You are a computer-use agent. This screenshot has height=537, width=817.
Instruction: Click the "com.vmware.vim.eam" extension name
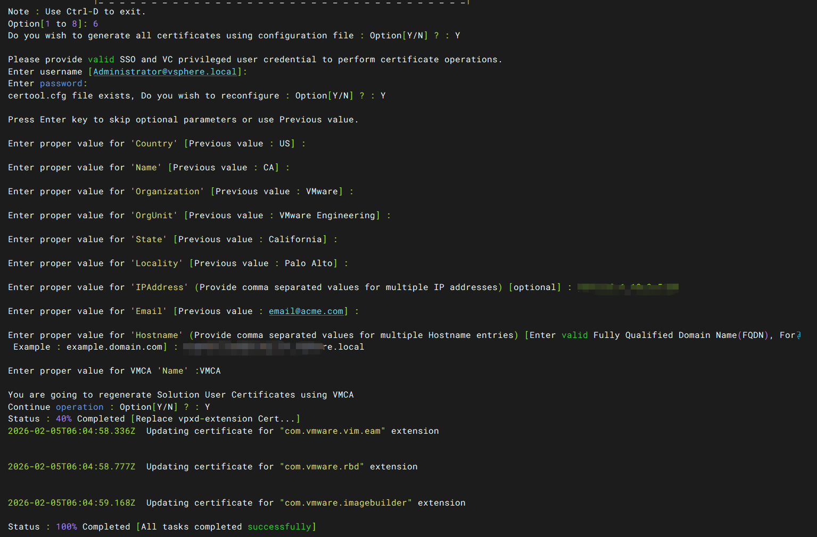click(x=332, y=431)
